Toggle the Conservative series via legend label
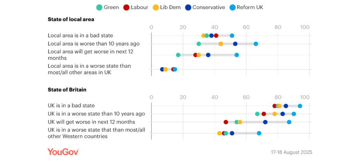This screenshot has width=344, height=163. pyautogui.click(x=209, y=8)
